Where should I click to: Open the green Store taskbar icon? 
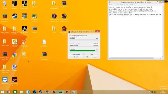pos(15,92)
